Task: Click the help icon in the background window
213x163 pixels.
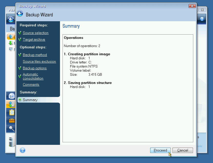Action: (x=202, y=19)
